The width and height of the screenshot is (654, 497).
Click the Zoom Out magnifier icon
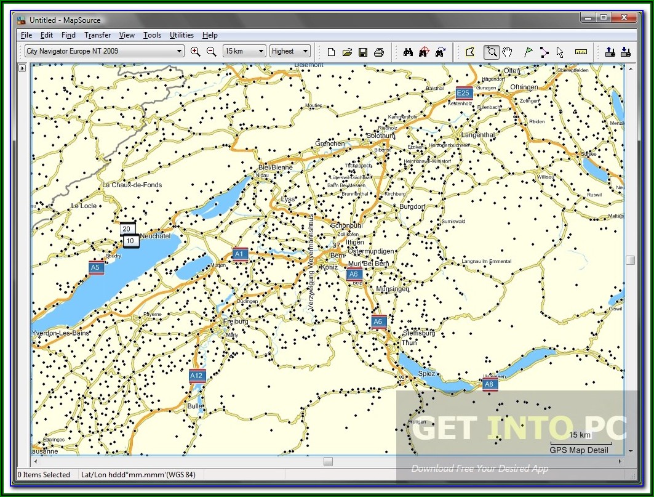click(x=211, y=52)
